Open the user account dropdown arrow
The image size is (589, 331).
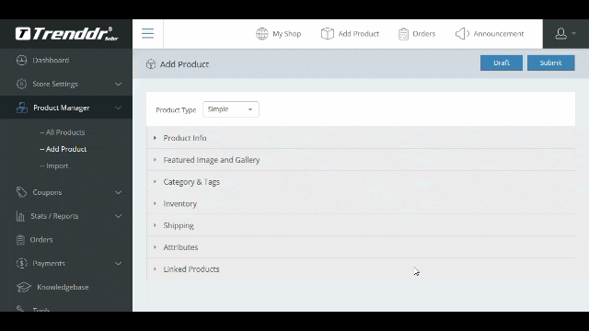(x=573, y=33)
